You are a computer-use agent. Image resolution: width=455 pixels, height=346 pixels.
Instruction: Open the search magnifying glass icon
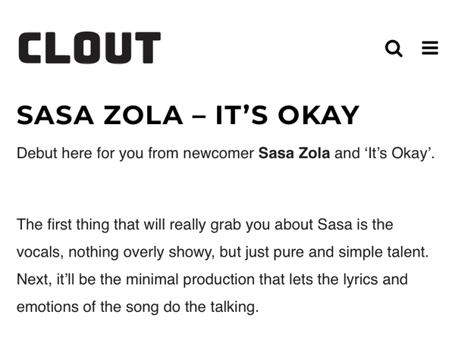pyautogui.click(x=394, y=48)
